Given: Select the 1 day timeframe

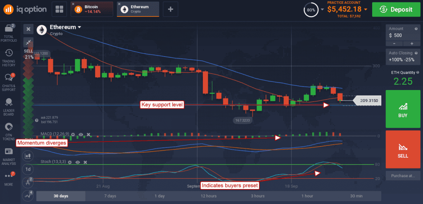Looking at the screenshot, I should (159, 196).
